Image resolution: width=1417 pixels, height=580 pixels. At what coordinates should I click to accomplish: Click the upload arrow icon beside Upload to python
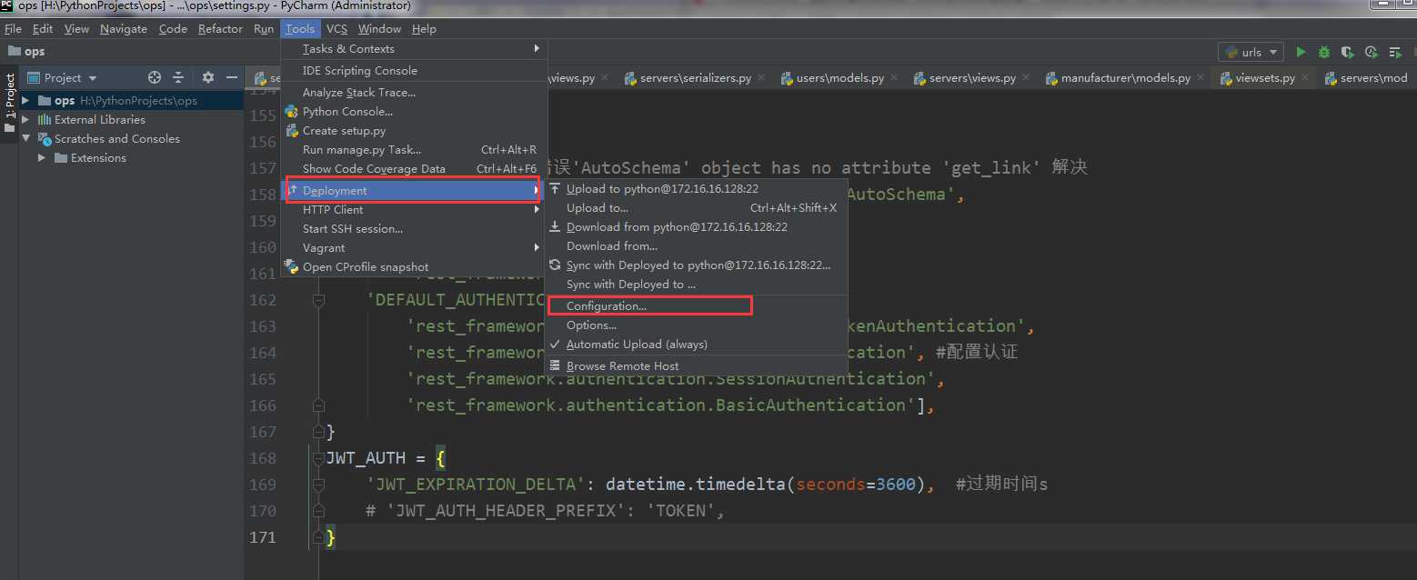[556, 189]
